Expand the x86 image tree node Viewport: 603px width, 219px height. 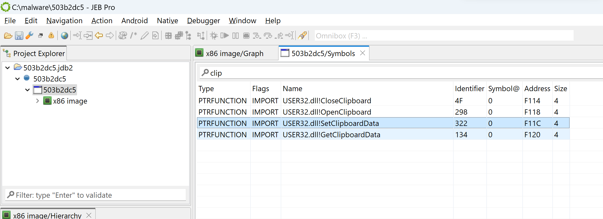[37, 101]
